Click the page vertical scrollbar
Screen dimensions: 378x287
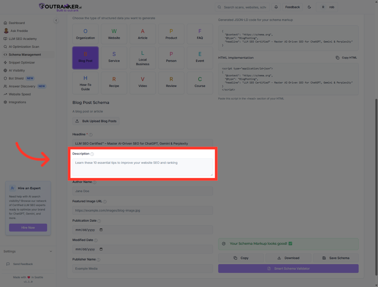click(376, 187)
